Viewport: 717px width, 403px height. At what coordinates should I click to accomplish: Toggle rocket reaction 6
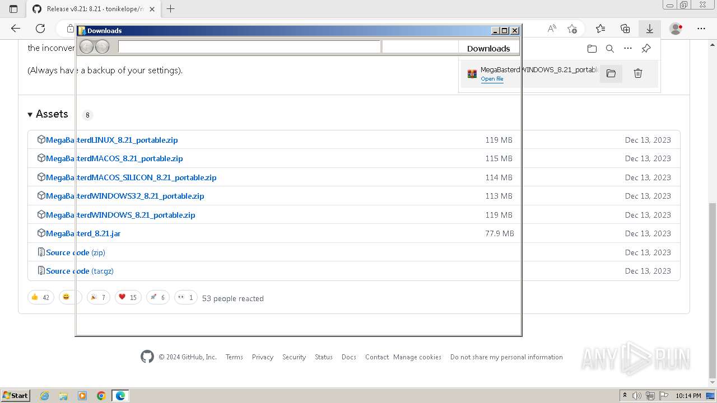tap(157, 297)
